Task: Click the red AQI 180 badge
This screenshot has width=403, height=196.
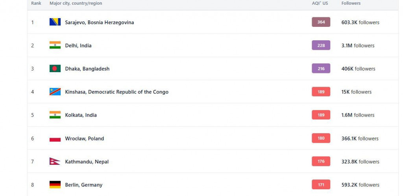Action: pyautogui.click(x=321, y=138)
